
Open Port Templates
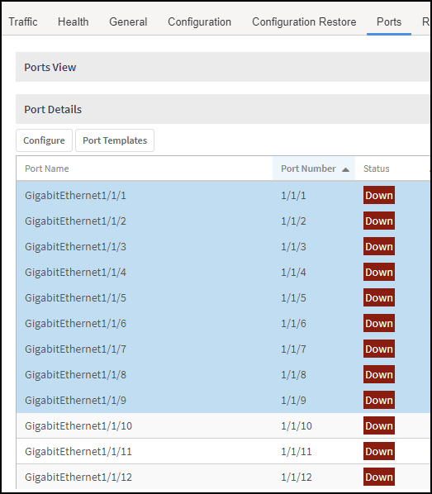pos(115,140)
